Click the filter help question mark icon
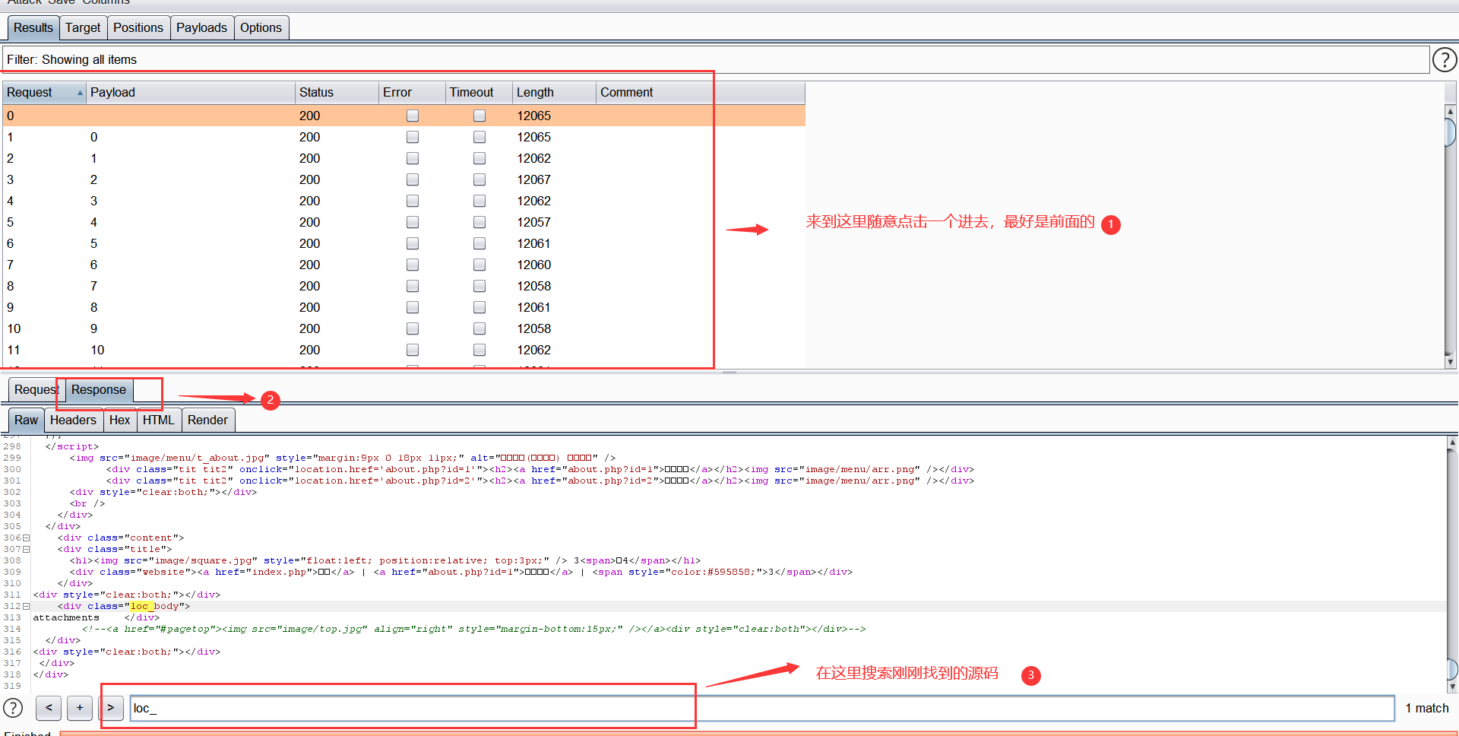The height and width of the screenshot is (736, 1459). pyautogui.click(x=1445, y=59)
